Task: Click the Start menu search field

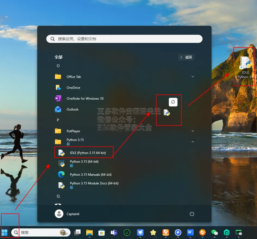Action: click(x=124, y=39)
